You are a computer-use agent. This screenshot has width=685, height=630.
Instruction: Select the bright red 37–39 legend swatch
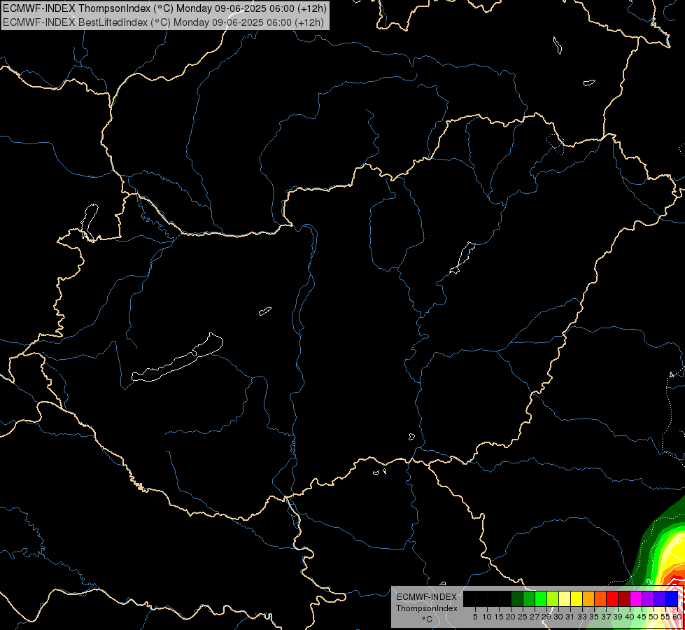pyautogui.click(x=612, y=599)
